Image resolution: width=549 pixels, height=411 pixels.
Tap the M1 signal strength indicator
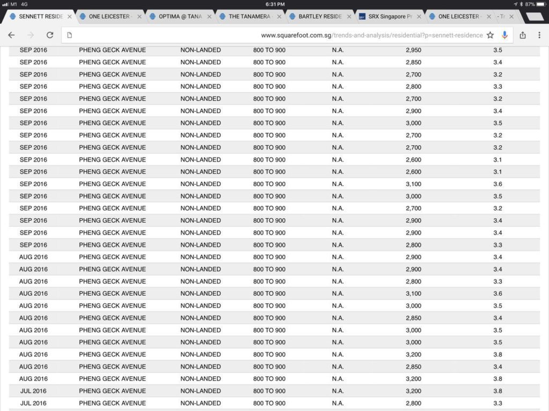click(5, 4)
